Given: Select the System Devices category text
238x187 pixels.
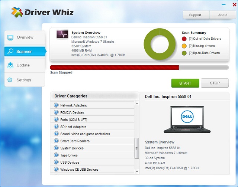Looking at the screenshot, I should (72, 148).
